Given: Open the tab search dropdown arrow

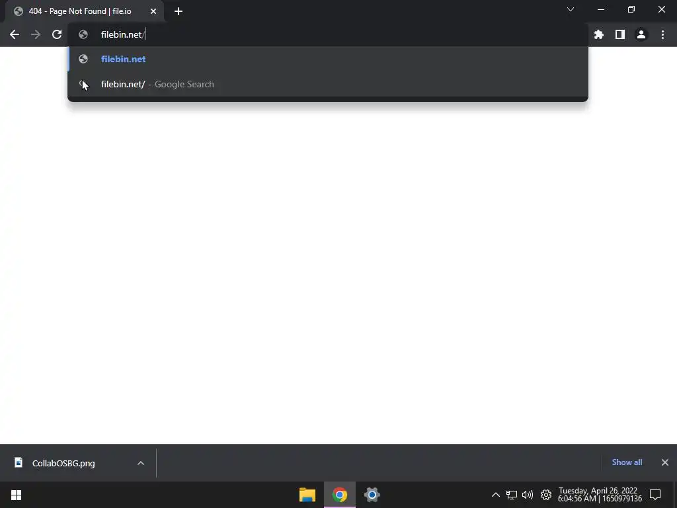Looking at the screenshot, I should [x=571, y=9].
